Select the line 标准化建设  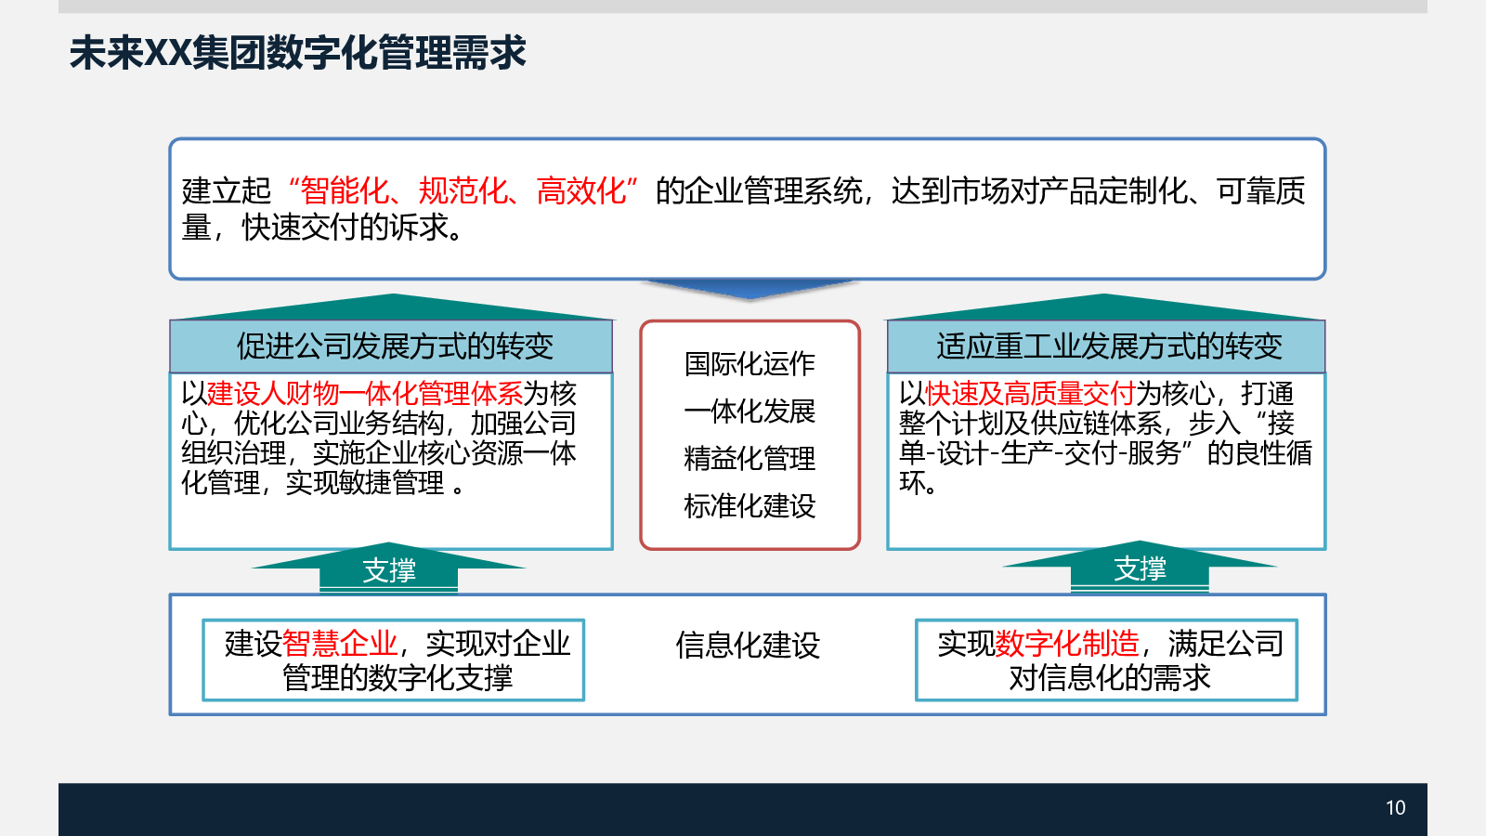(750, 506)
